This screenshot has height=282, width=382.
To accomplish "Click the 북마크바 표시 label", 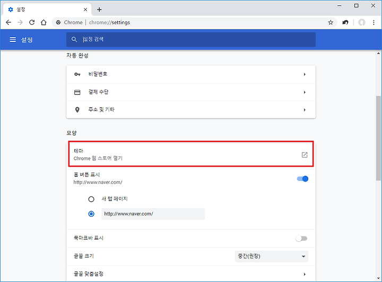I will pyautogui.click(x=89, y=238).
